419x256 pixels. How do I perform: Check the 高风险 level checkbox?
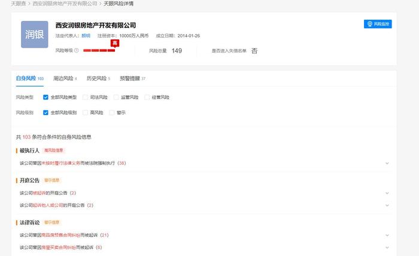tap(85, 113)
